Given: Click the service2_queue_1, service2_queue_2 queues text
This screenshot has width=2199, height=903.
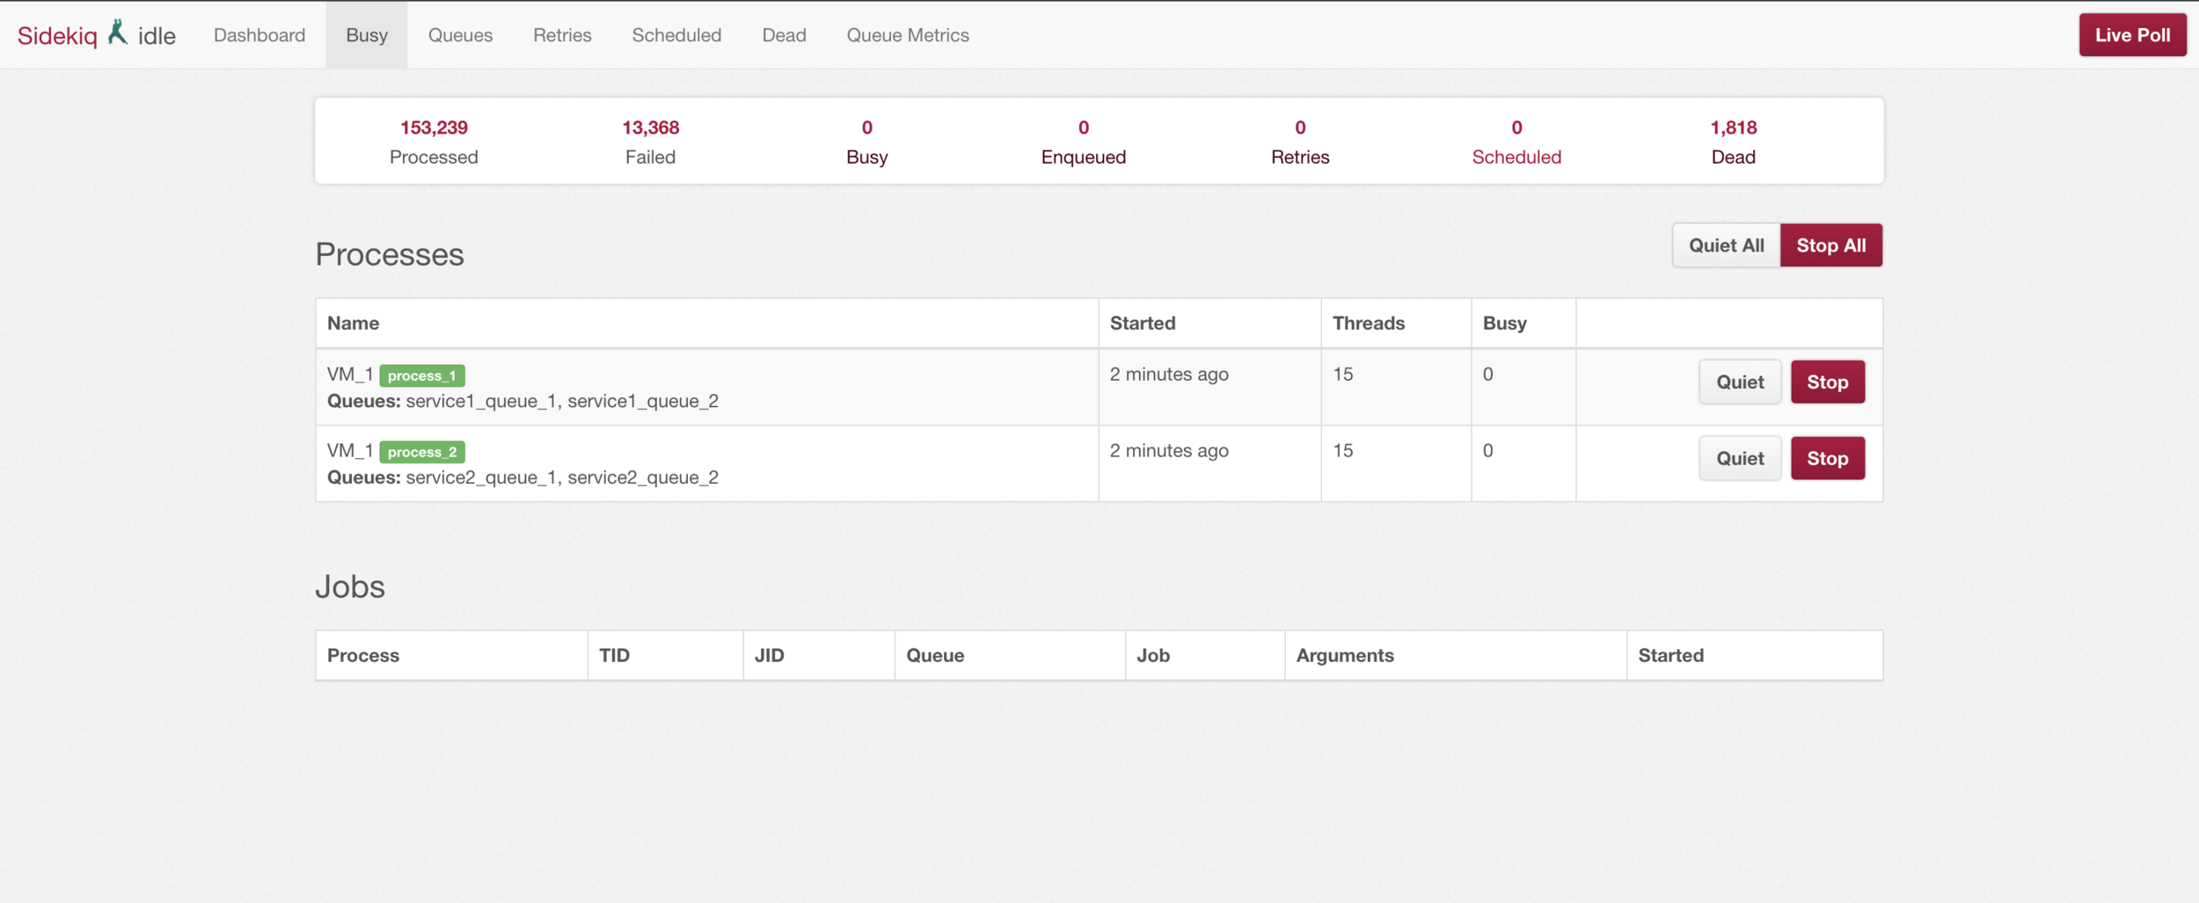Looking at the screenshot, I should click(x=562, y=477).
